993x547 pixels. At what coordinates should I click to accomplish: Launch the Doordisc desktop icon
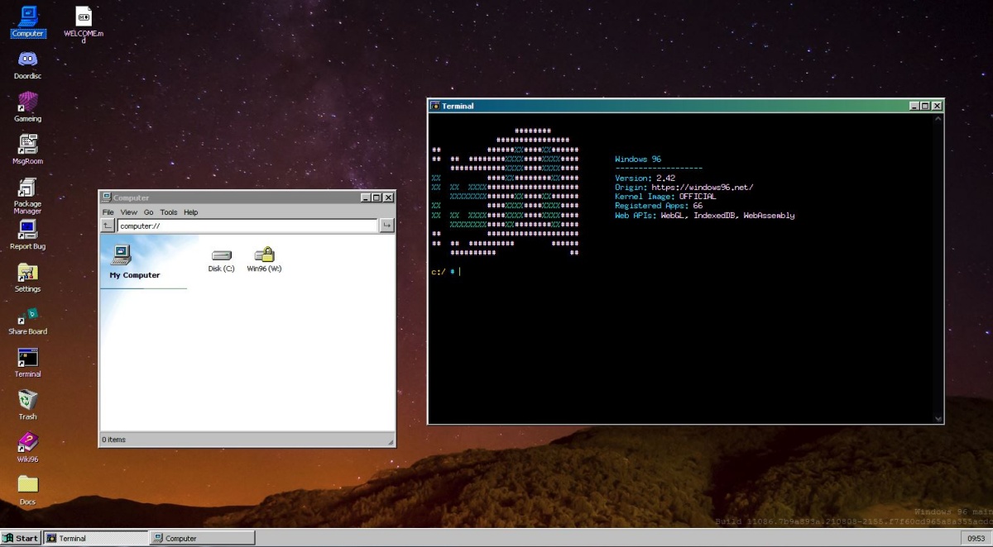point(27,64)
